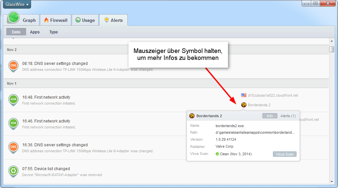The height and width of the screenshot is (188, 338).
Task: Click the green Clean checkmark icon
Action: point(217,154)
